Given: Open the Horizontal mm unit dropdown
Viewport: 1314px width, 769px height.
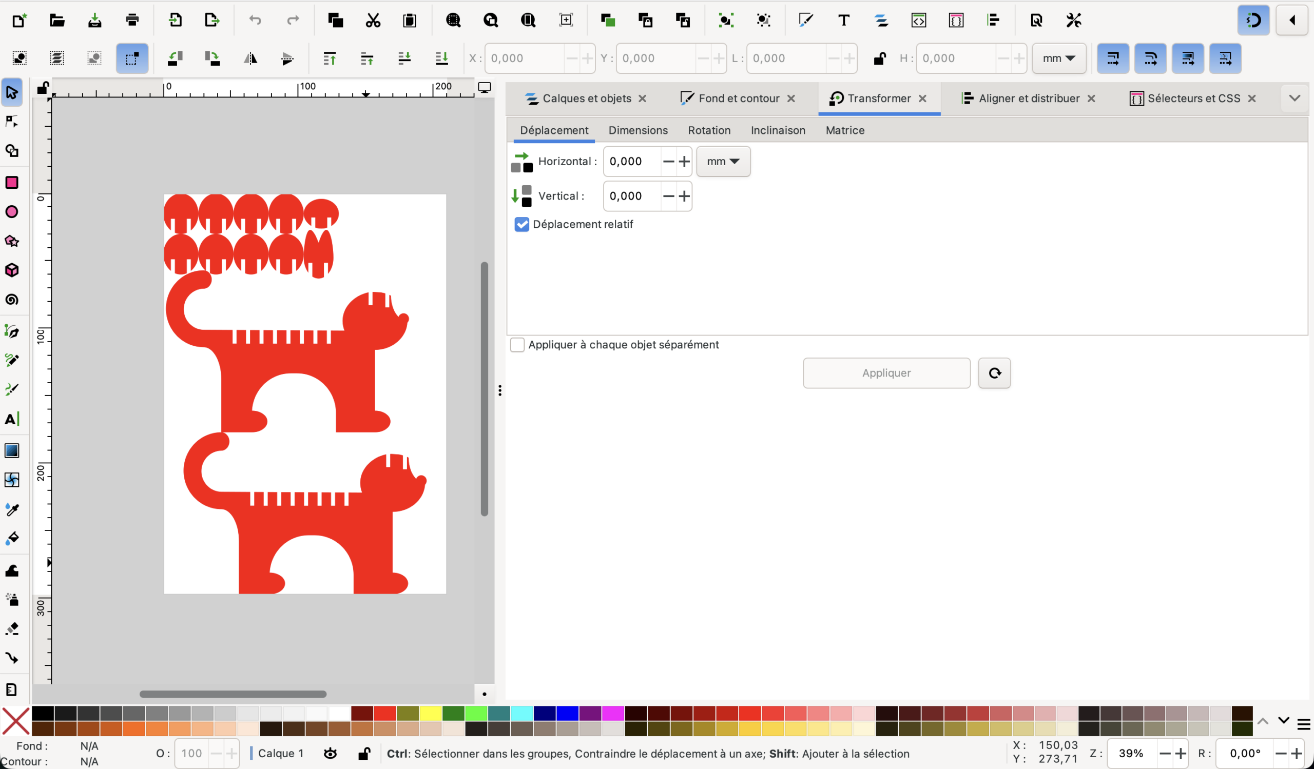Looking at the screenshot, I should click(x=723, y=162).
